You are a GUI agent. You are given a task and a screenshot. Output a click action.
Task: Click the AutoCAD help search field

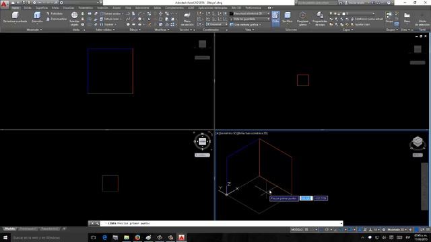tap(317, 3)
